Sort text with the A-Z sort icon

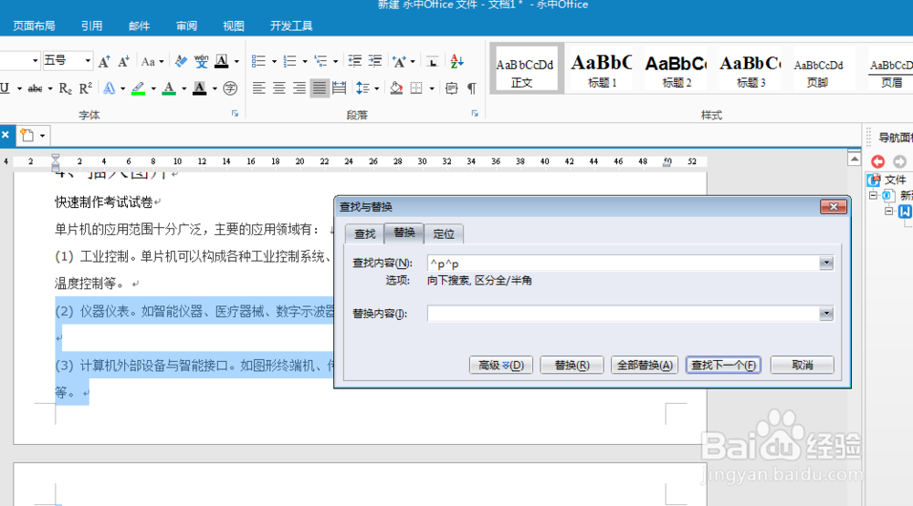457,61
